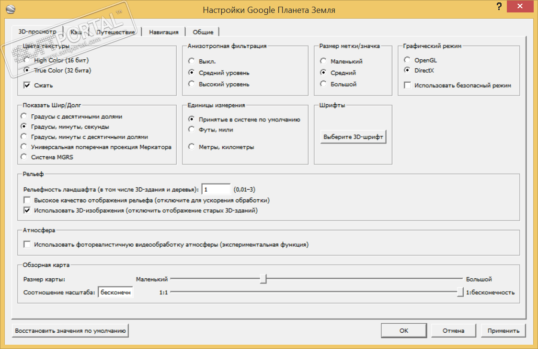The width and height of the screenshot is (538, 349).
Task: Click the scale ratio slider handle
Action: [x=460, y=292]
